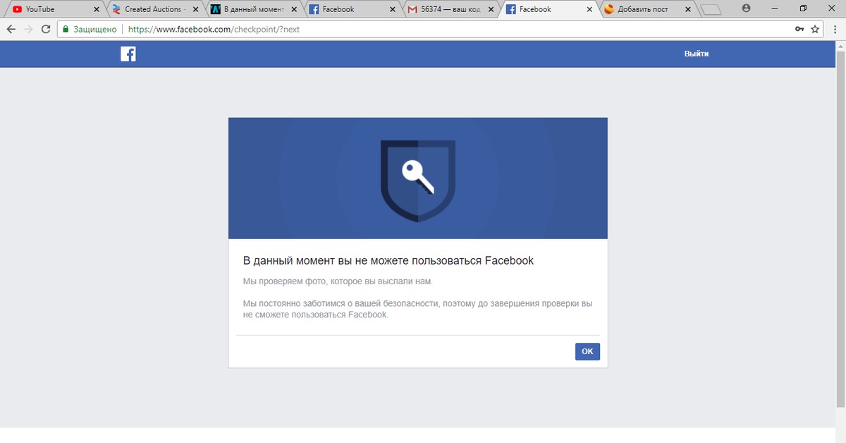The height and width of the screenshot is (443, 846).
Task: Click the Защищено secure lock indicator
Action: pyautogui.click(x=90, y=30)
